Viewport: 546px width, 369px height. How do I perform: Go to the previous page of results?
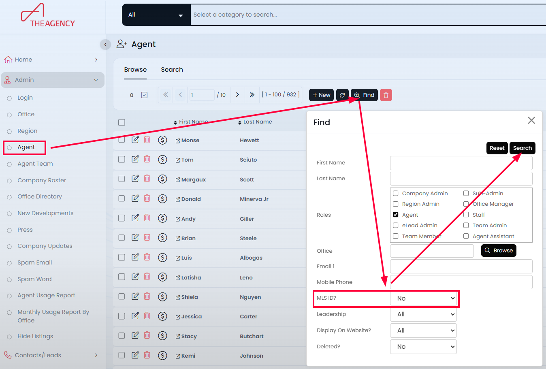coord(181,95)
